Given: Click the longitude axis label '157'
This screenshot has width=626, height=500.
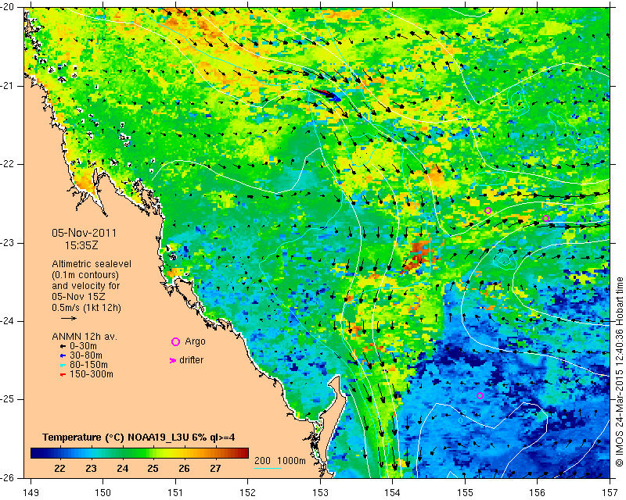Looking at the screenshot, I should (x=610, y=493).
